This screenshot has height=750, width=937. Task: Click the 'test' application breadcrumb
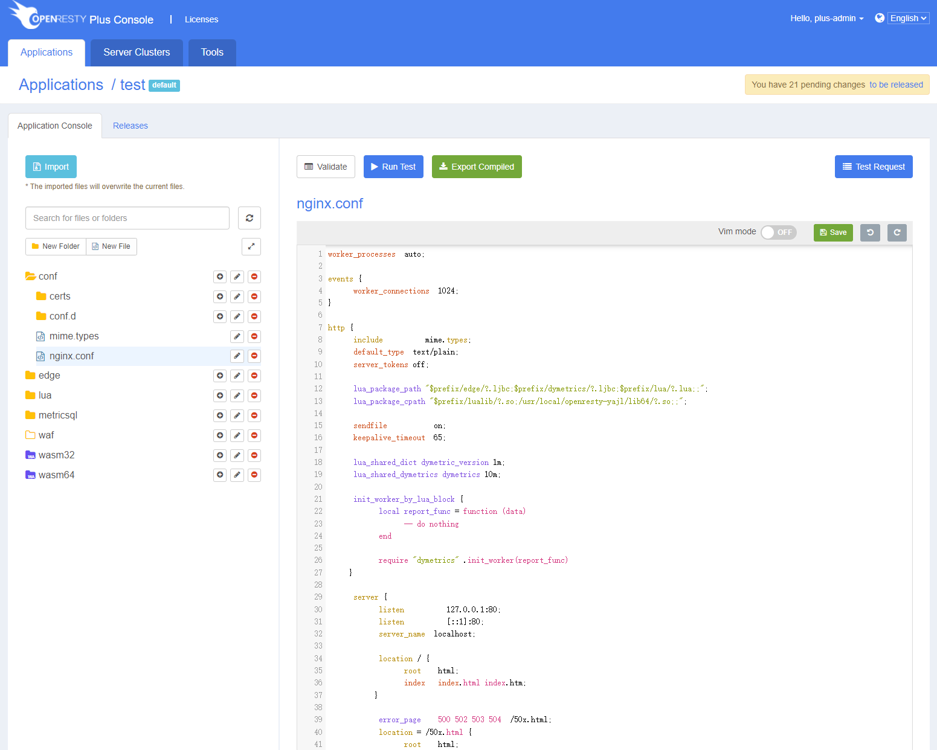point(132,85)
